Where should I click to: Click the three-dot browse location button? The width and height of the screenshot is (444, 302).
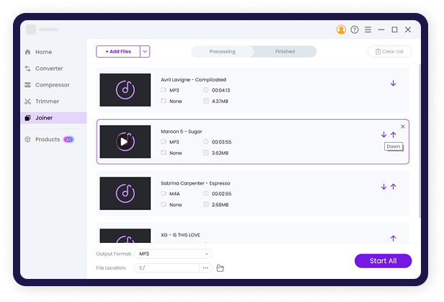click(x=205, y=268)
